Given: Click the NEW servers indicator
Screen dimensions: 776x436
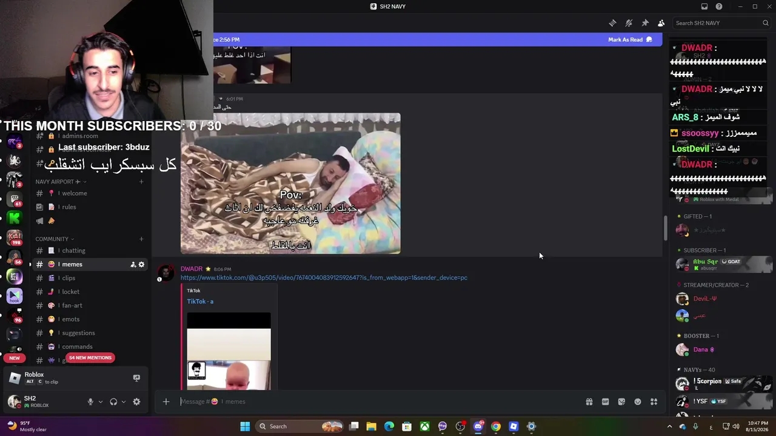Looking at the screenshot, I should [15, 358].
